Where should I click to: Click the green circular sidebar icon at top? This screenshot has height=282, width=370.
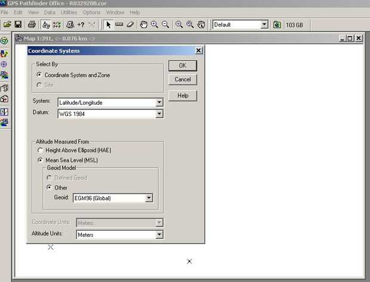click(x=4, y=41)
